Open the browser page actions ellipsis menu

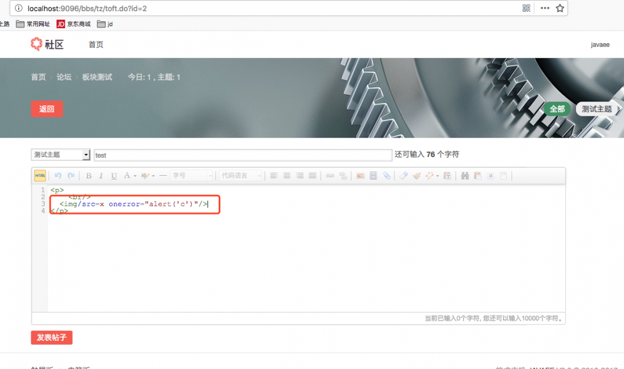coord(545,8)
